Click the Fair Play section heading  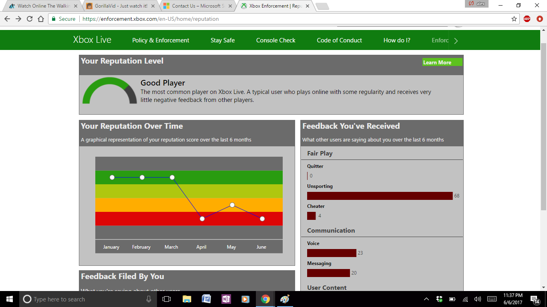(320, 153)
